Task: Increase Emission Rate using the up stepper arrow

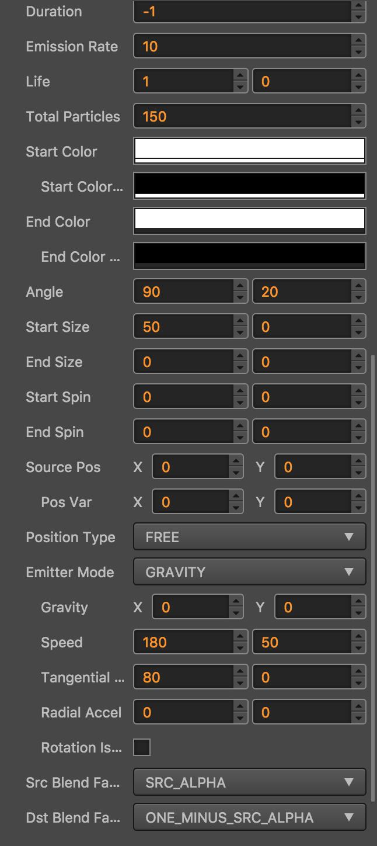Action: pos(358,41)
